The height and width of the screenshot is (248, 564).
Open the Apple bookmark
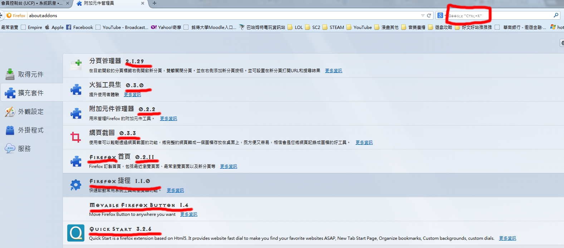pos(54,27)
